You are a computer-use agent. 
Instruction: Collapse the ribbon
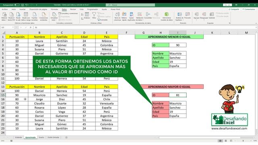point(256,23)
